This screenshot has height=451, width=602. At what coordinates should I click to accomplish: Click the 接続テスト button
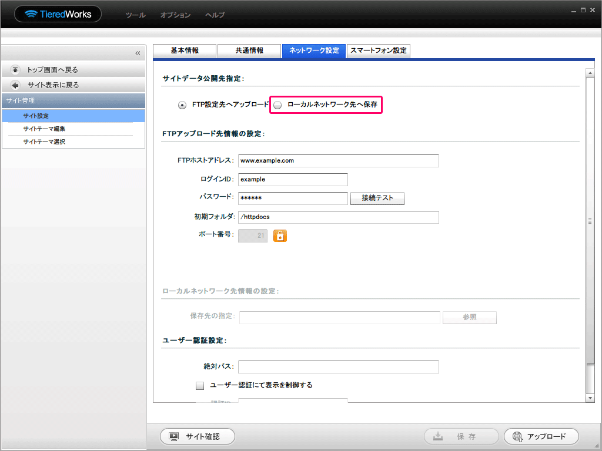377,198
